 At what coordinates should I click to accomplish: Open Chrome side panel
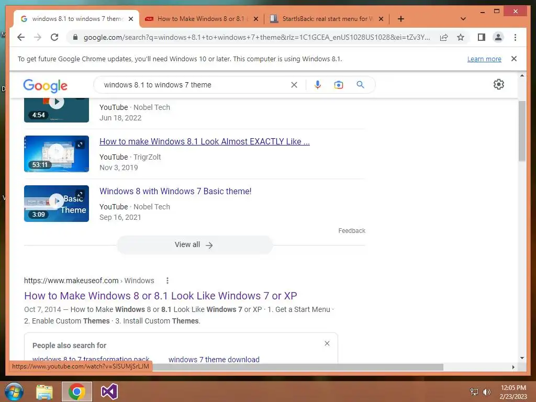coord(482,37)
